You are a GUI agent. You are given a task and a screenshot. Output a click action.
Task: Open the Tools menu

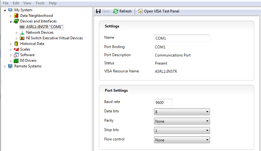[x=40, y=3]
